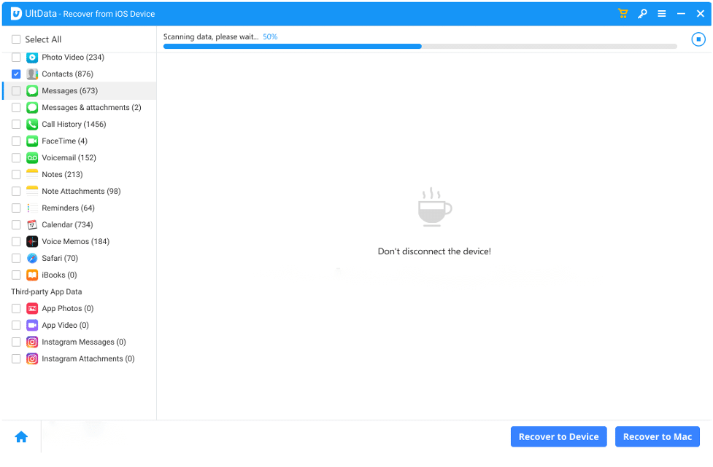The height and width of the screenshot is (467, 713).
Task: Tick the Voice Memos checkbox
Action: tap(16, 241)
